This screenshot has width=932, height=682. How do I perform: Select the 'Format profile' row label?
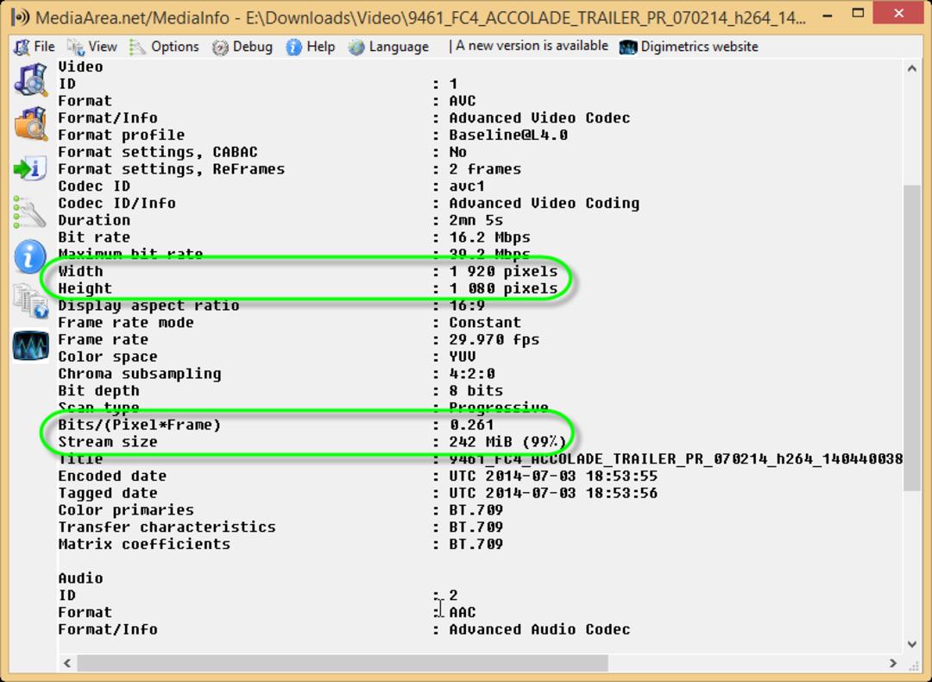click(x=122, y=135)
